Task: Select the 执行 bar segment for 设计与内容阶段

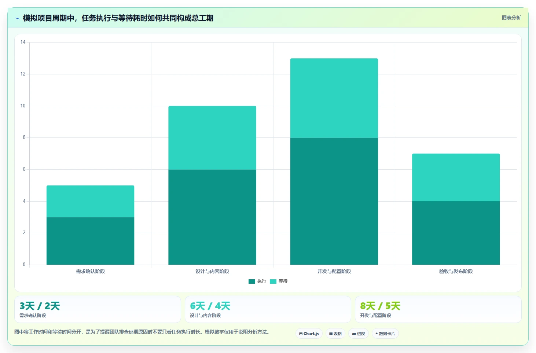Action: [212, 217]
